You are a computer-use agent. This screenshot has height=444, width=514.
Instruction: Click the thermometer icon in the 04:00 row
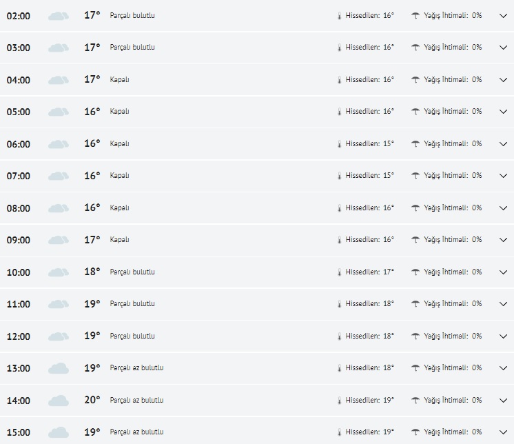coord(339,80)
